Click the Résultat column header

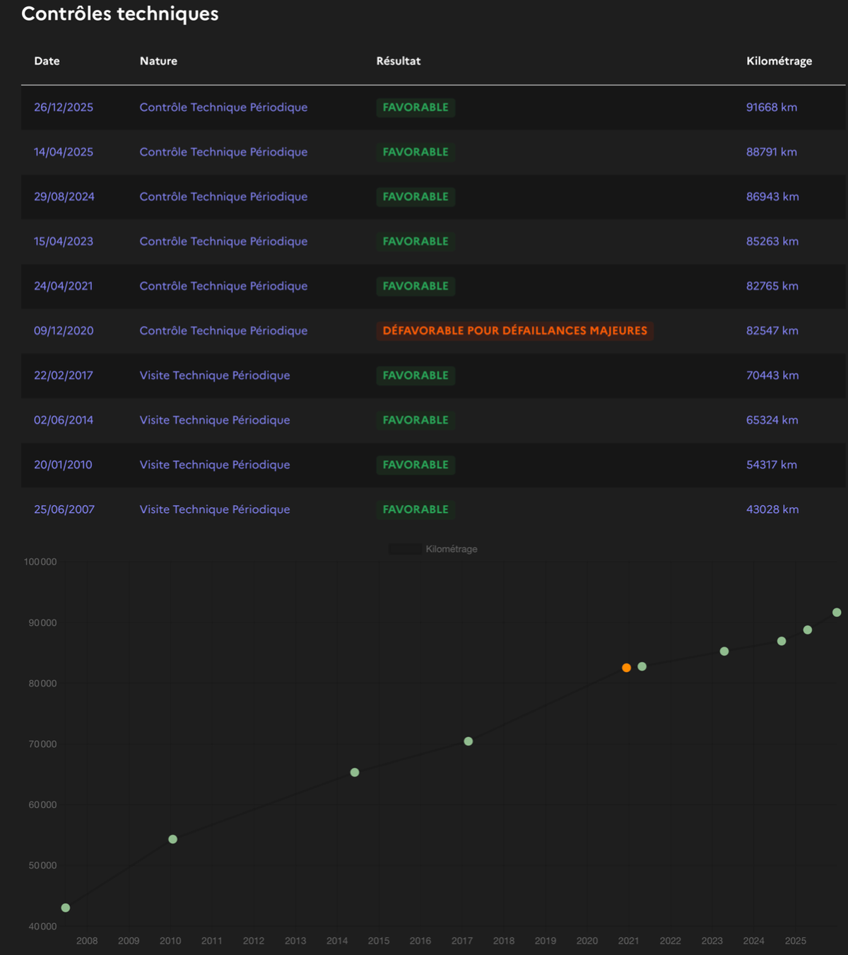point(398,61)
